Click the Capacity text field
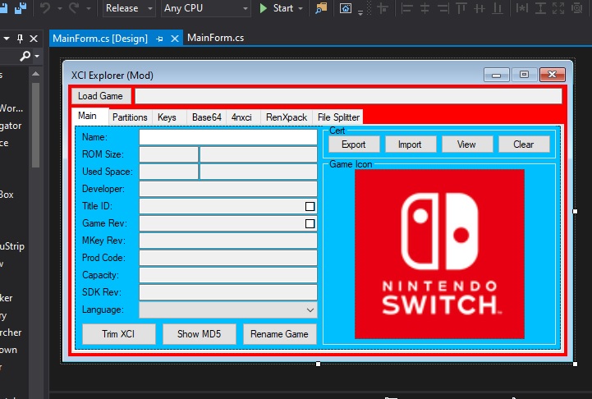592x399 pixels. [228, 275]
